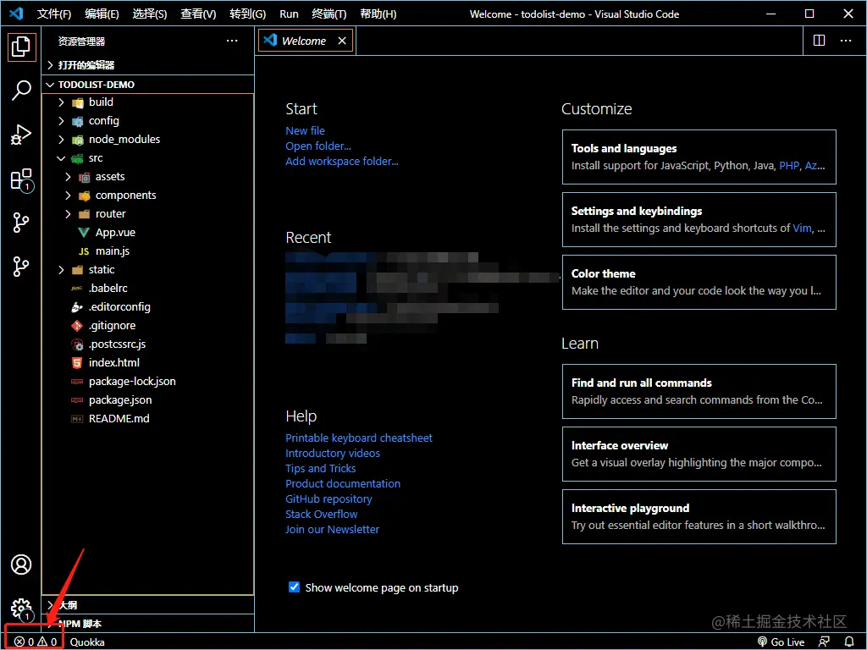Viewport: 867px width, 650px height.
Task: Open the Extensions view icon
Action: (x=21, y=179)
